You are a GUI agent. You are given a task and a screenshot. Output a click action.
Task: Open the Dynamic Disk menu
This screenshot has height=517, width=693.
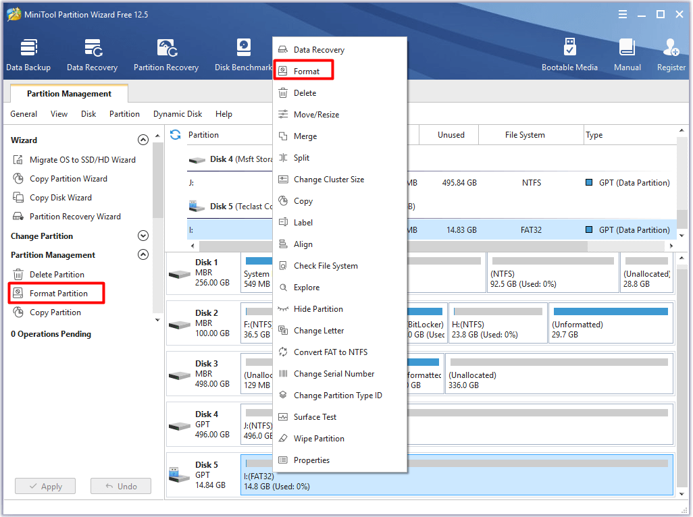[178, 114]
